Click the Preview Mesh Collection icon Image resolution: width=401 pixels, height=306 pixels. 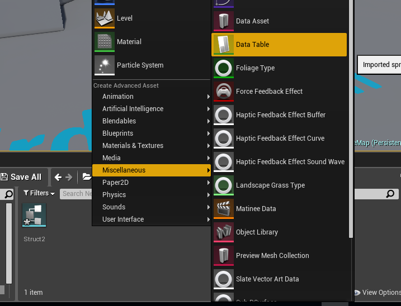224,256
